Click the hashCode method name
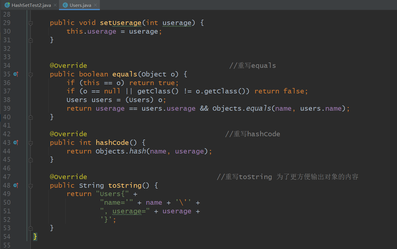This screenshot has width=397, height=249. click(112, 142)
